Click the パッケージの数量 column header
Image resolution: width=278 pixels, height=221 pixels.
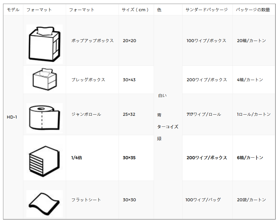coord(253,10)
